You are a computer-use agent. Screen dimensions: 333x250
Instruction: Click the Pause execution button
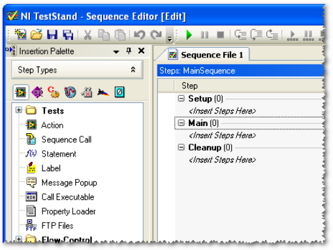coord(204,35)
